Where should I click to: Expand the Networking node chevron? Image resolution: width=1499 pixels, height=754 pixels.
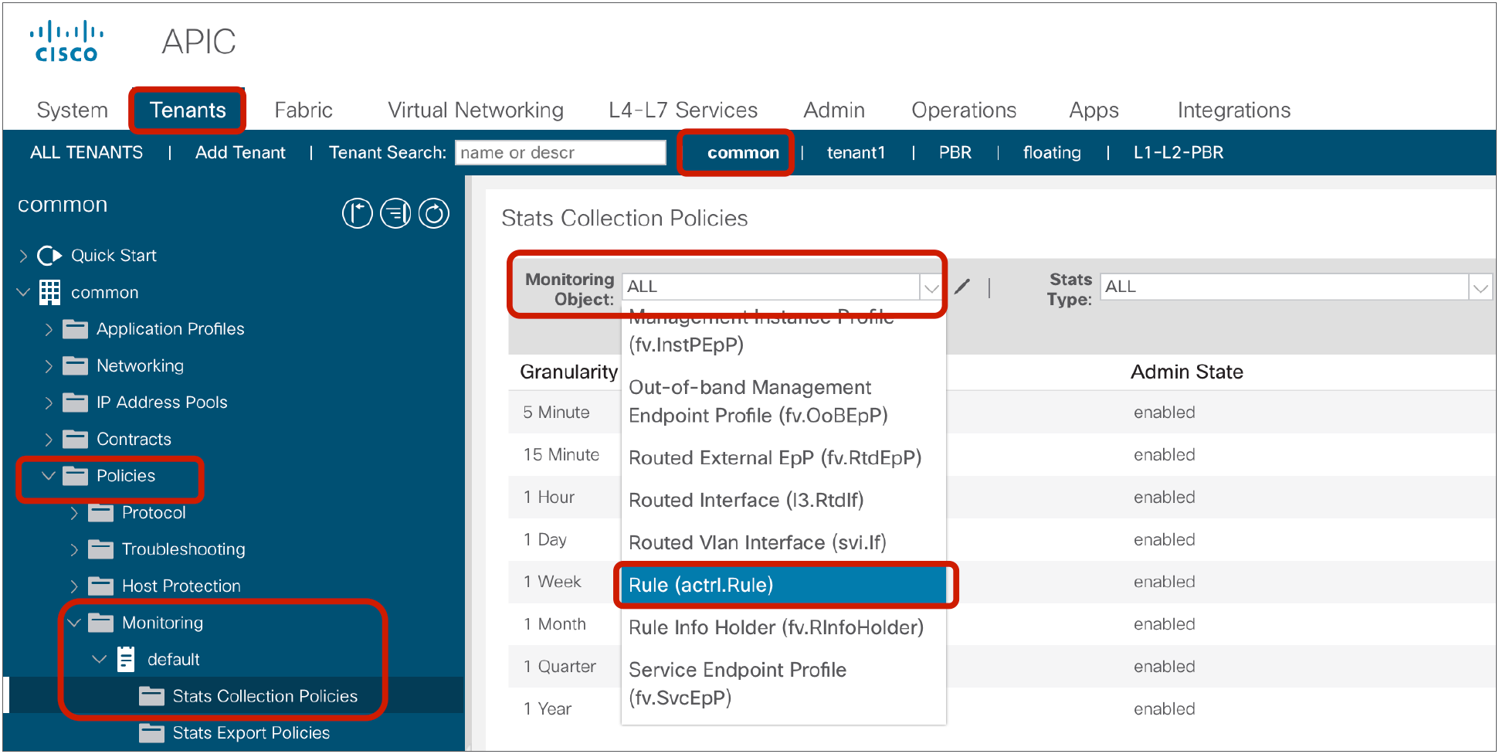pos(49,365)
